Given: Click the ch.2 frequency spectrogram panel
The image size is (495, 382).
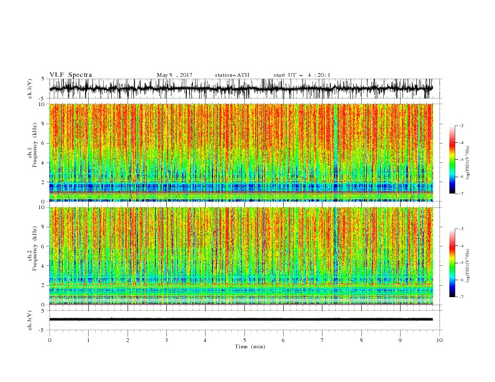Looking at the screenshot, I should [241, 256].
